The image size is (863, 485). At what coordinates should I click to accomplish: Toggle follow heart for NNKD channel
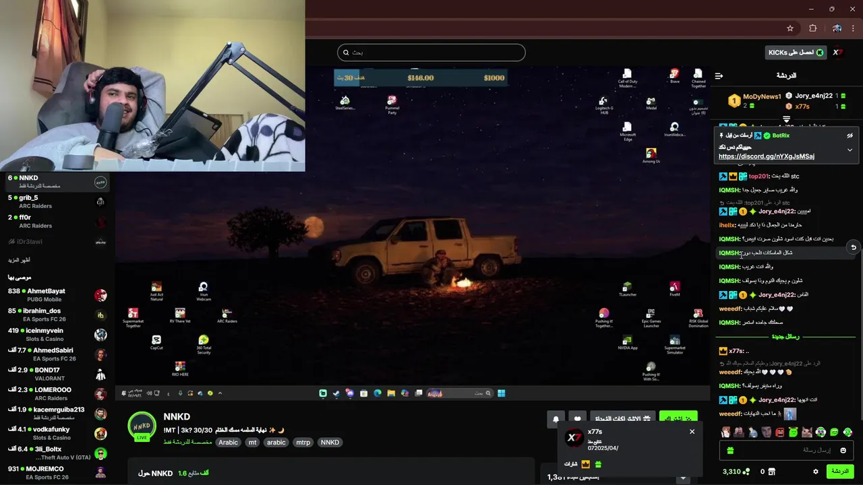point(577,419)
